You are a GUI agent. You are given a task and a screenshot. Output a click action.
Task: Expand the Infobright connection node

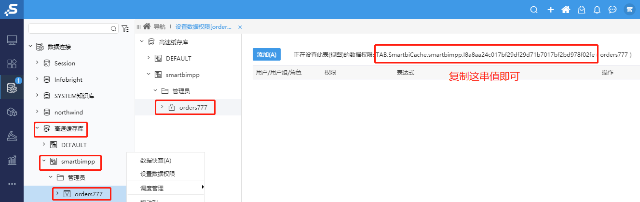pyautogui.click(x=37, y=79)
